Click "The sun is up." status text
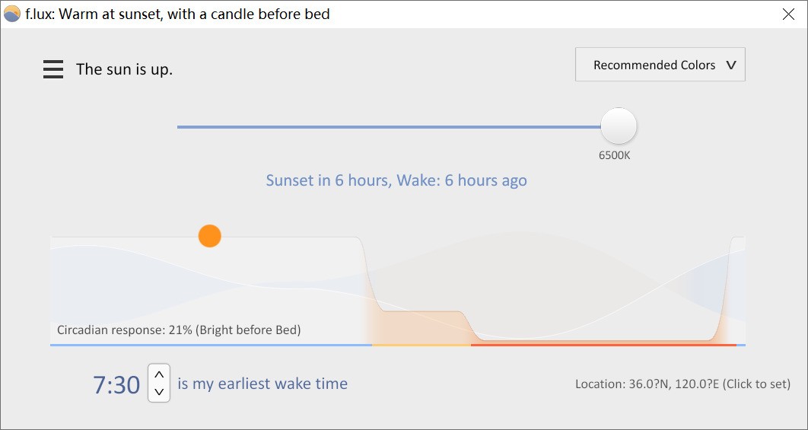 [x=124, y=69]
